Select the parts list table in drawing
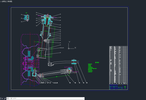The image size is (146, 100). pos(118,65)
